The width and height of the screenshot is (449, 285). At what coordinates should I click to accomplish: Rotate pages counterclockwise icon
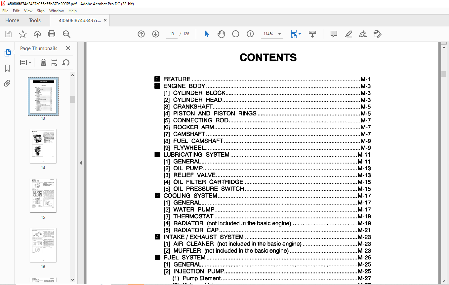click(x=66, y=62)
